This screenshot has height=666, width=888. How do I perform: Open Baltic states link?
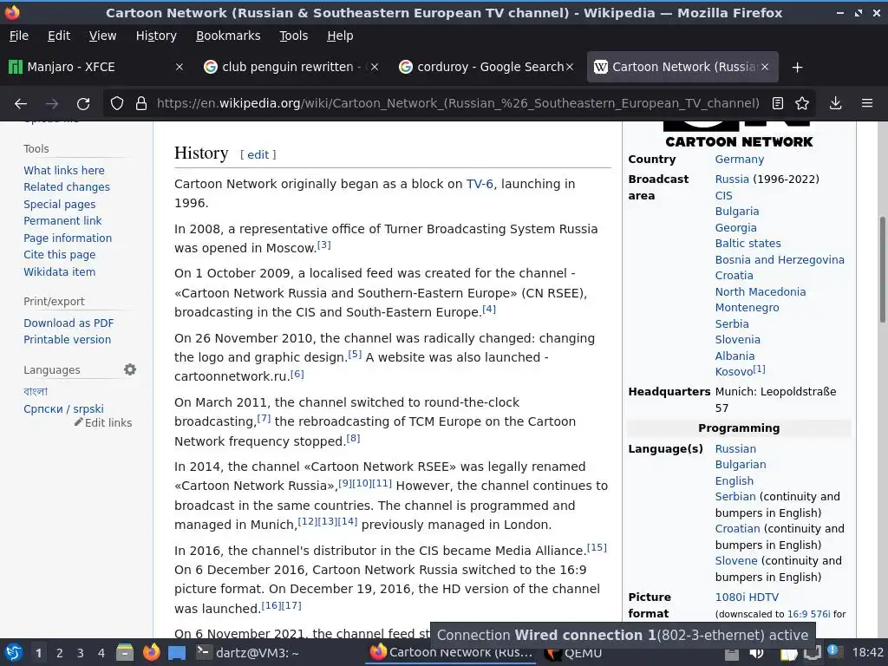pos(748,244)
